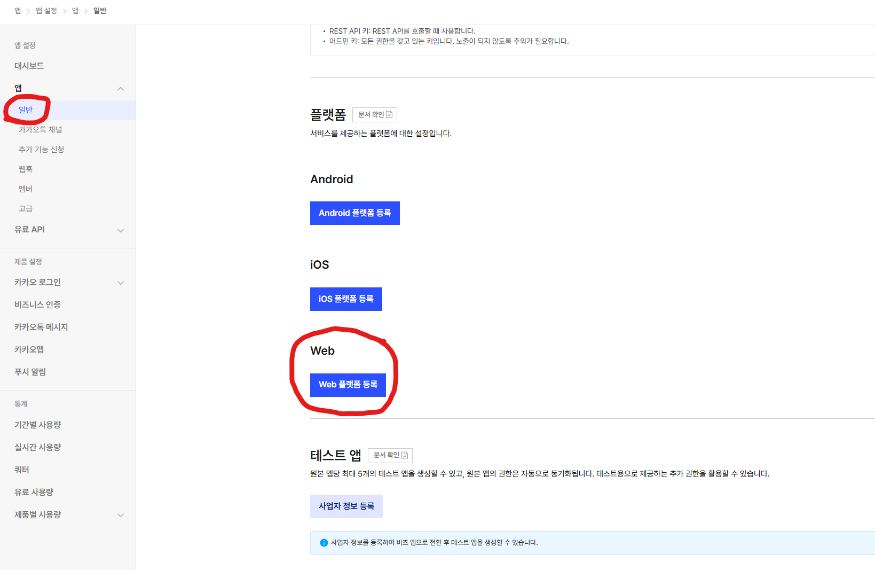Click the 문서 확인 document icon beside 플랫폼
875x570 pixels.
click(389, 114)
